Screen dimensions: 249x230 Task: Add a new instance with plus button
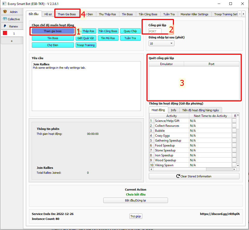(x=12, y=41)
